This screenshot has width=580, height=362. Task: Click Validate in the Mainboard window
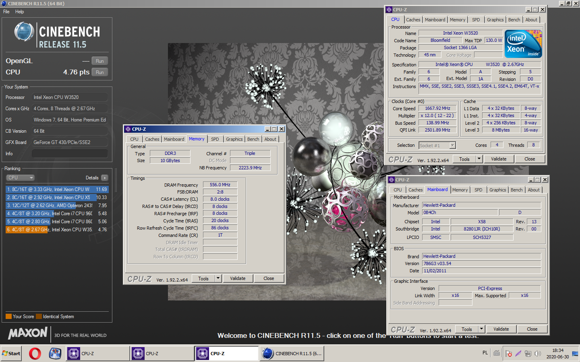pos(501,329)
